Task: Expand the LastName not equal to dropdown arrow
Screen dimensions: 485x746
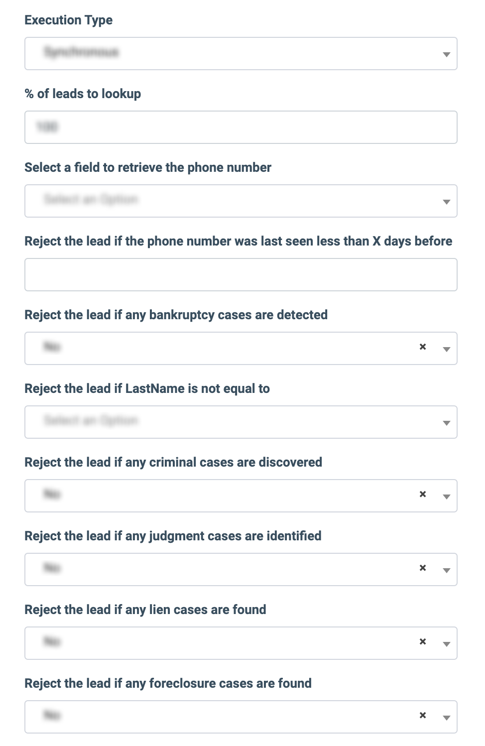Action: [x=446, y=423]
